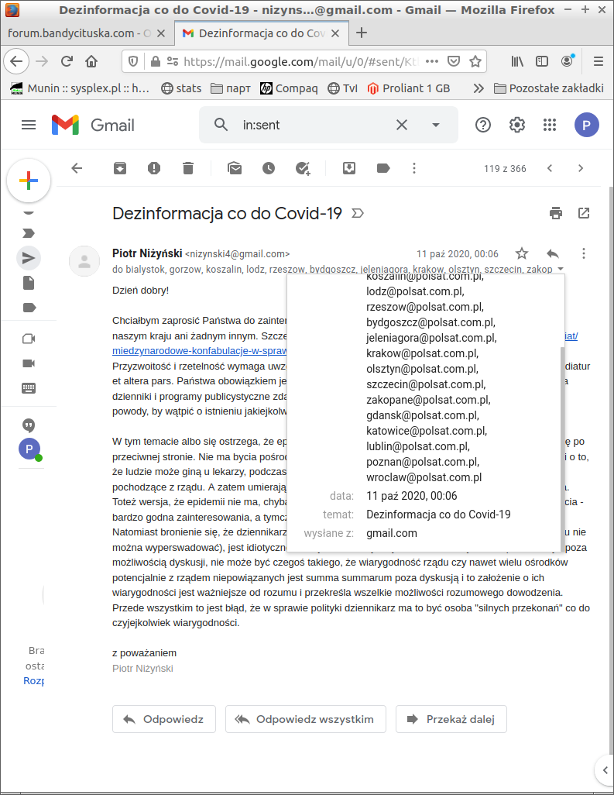Snooze this conversation
Screen dimensions: 614x795
pyautogui.click(x=269, y=168)
